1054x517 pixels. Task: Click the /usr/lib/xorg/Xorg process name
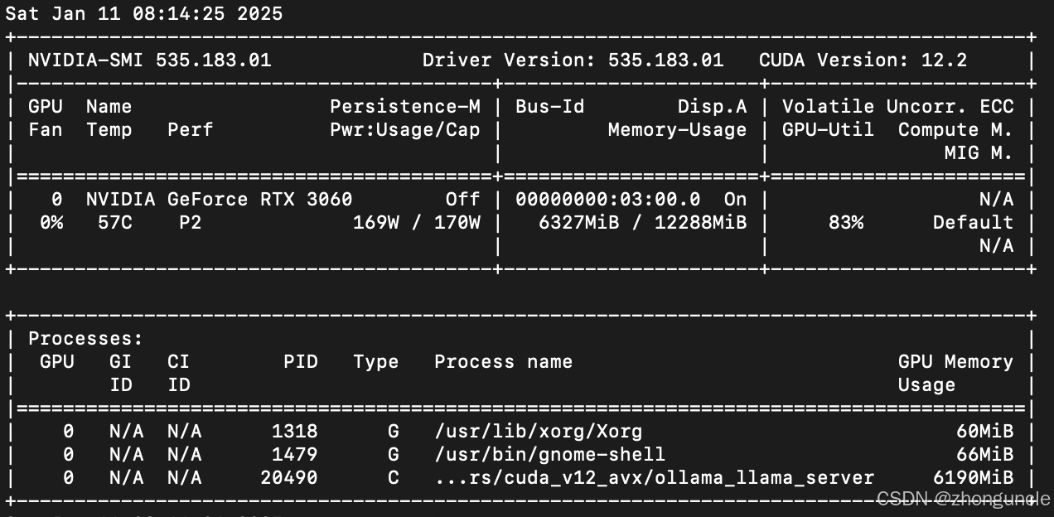point(538,432)
